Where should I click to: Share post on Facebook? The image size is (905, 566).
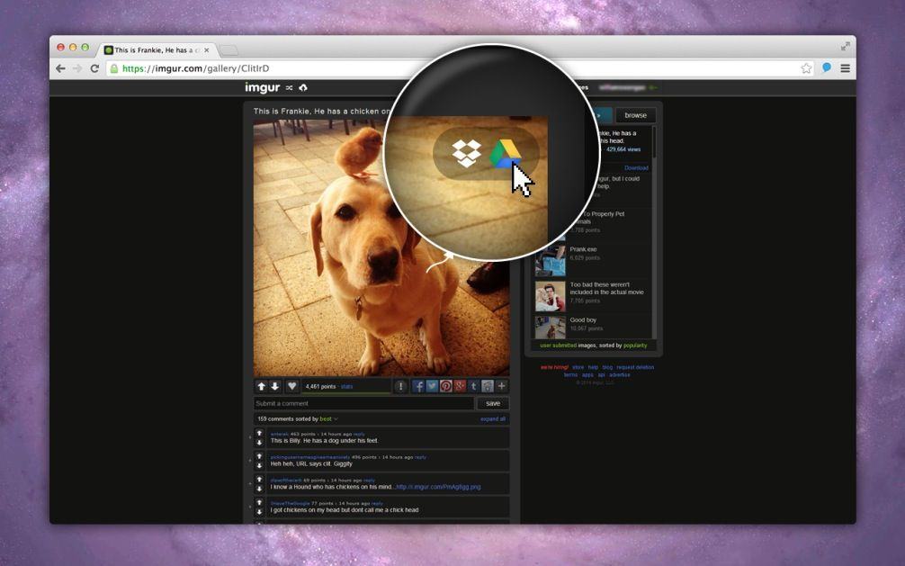[418, 386]
